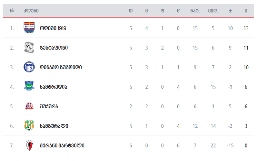Click the მიღ. goals conceded header
The height and width of the screenshot is (161, 258).
pyautogui.click(x=213, y=11)
